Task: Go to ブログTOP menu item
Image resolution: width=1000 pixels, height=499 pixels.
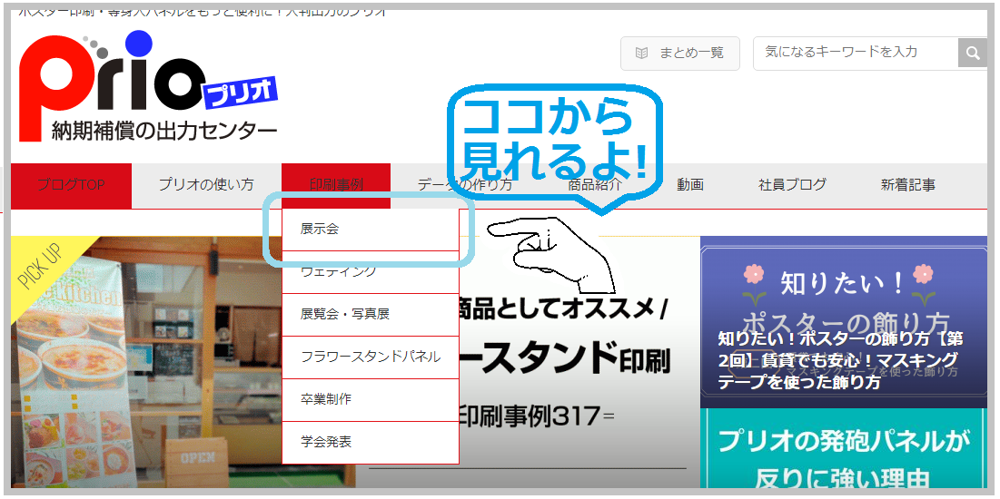Action: [x=71, y=185]
